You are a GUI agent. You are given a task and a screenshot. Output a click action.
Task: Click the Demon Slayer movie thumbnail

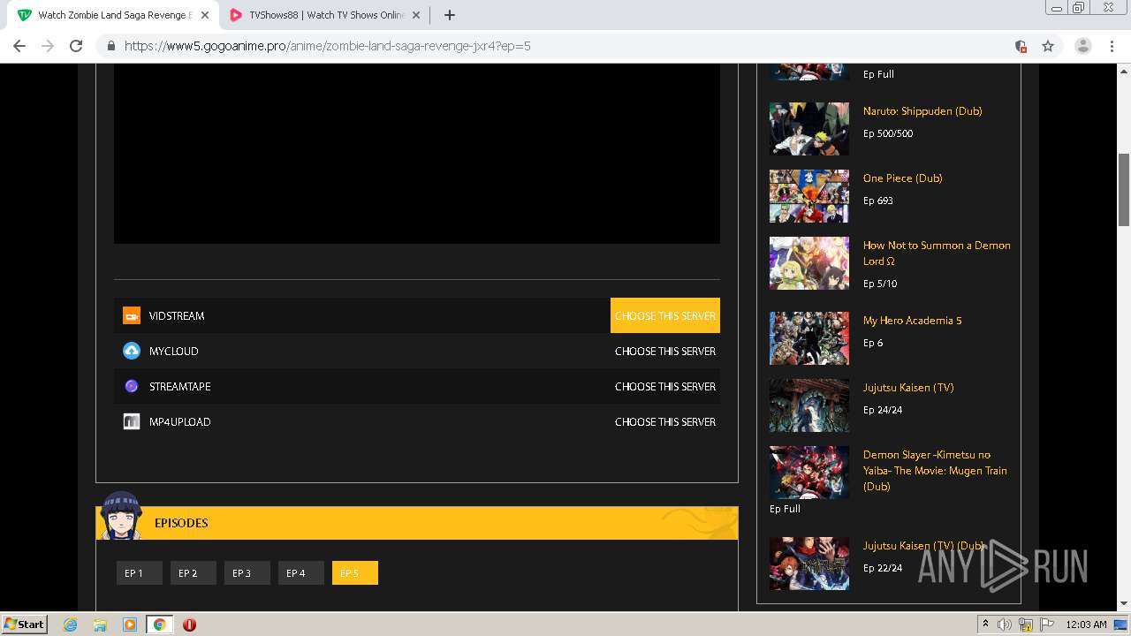[x=808, y=473]
